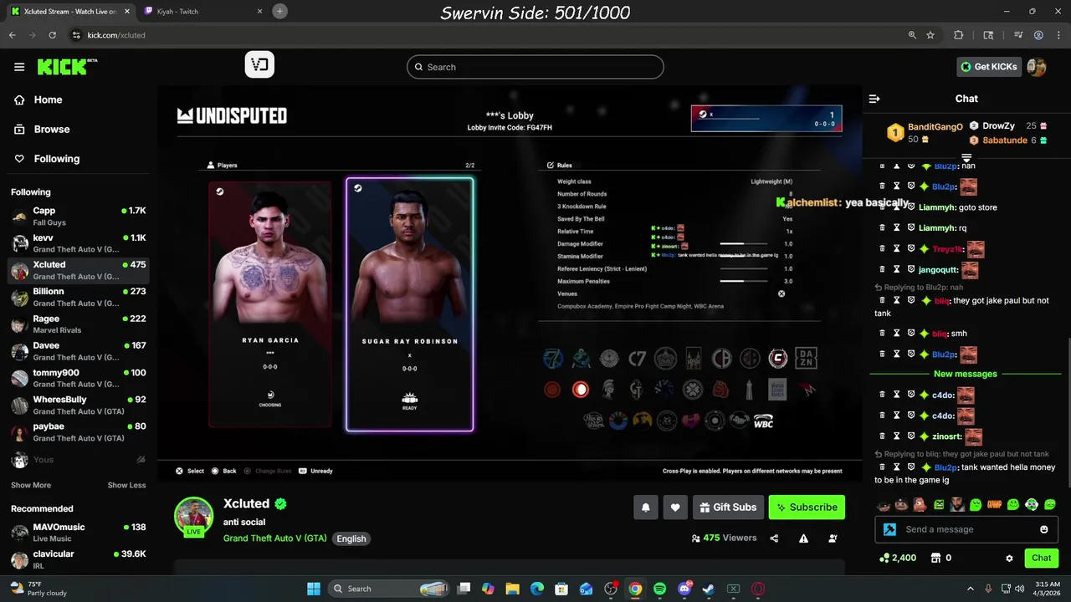Screen dimensions: 1071x602
Task: Timeout Liammyh on 'rq' message
Action: point(896,227)
